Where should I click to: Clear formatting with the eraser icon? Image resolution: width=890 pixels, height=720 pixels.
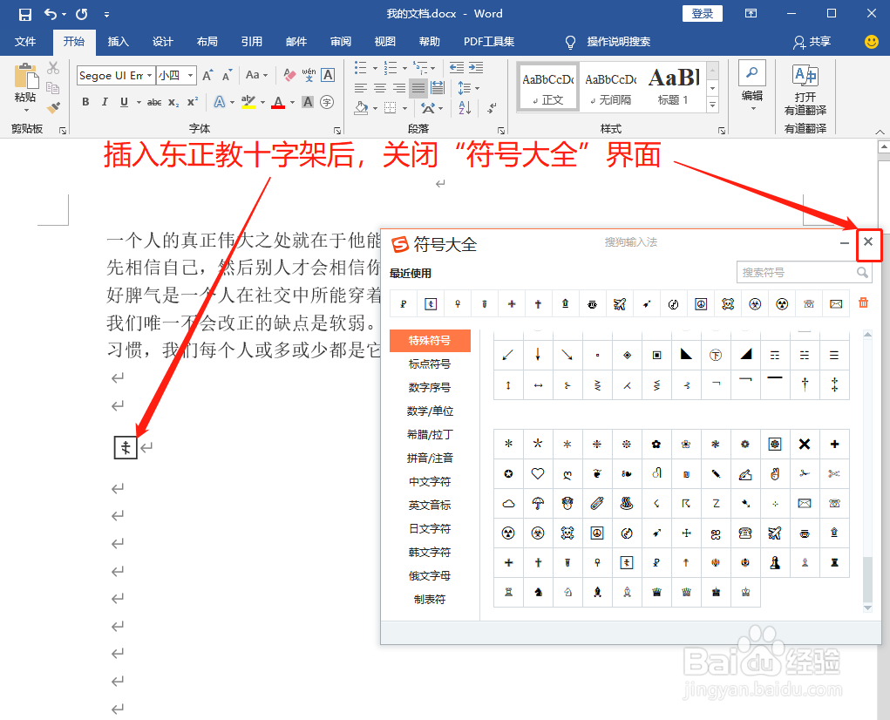(x=289, y=75)
